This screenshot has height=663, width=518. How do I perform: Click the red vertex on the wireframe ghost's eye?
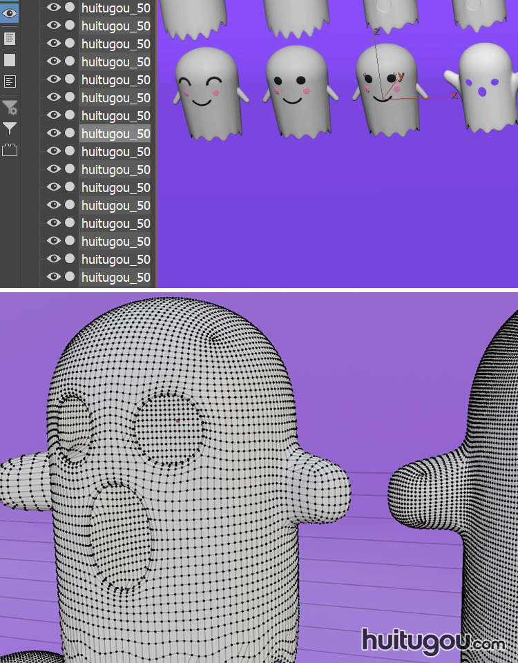tap(177, 420)
